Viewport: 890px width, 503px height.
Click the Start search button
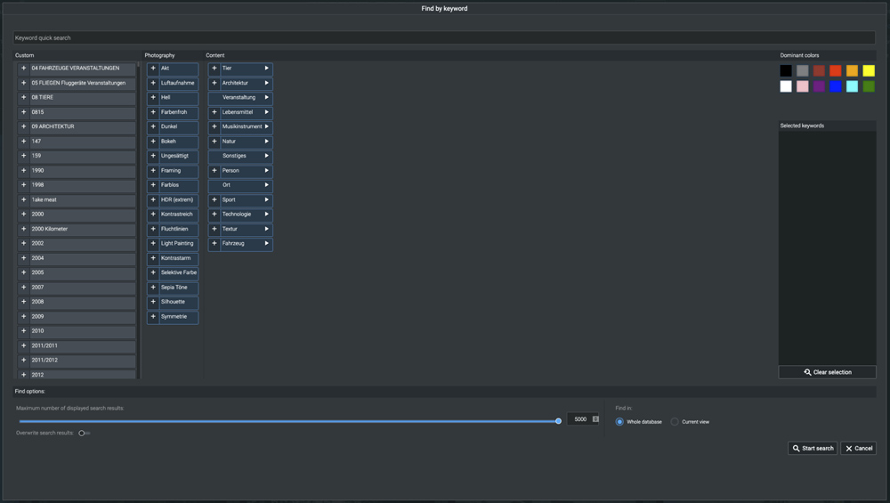812,449
